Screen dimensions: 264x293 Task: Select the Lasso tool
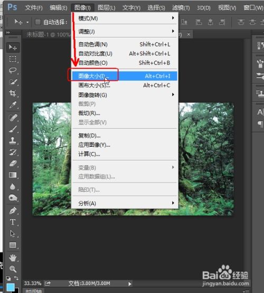[x=13, y=70]
